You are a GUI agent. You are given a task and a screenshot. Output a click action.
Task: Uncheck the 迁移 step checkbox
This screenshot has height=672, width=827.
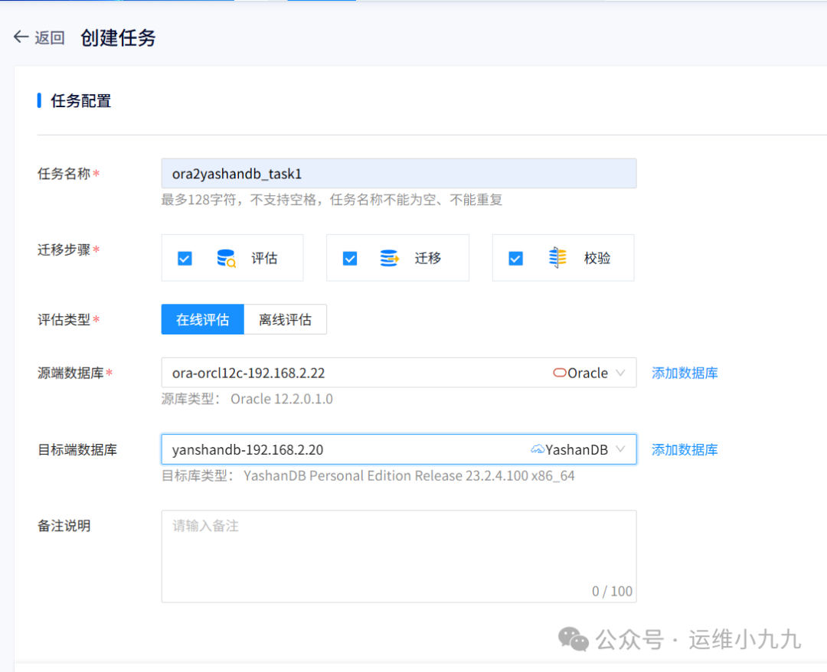350,258
